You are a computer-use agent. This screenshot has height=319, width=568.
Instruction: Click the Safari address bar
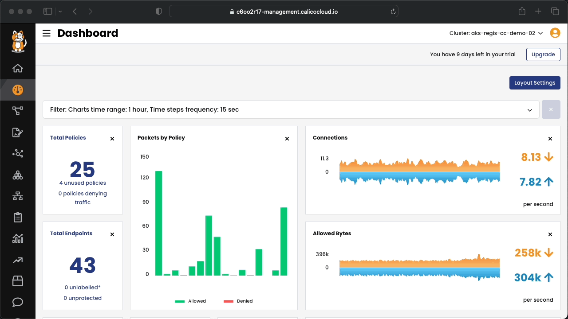point(284,12)
